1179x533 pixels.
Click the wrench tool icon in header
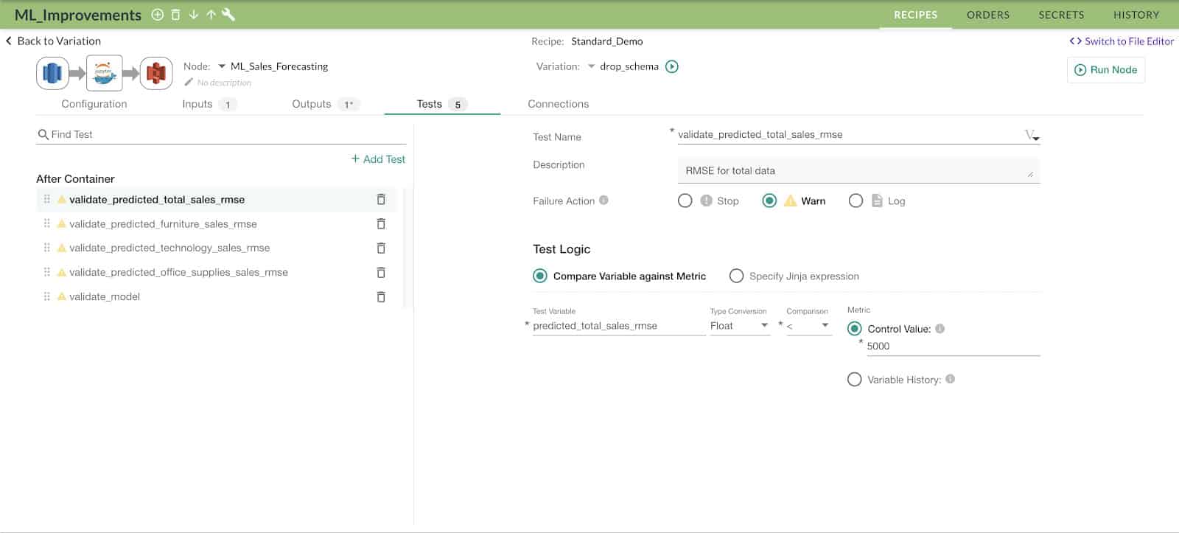point(228,15)
